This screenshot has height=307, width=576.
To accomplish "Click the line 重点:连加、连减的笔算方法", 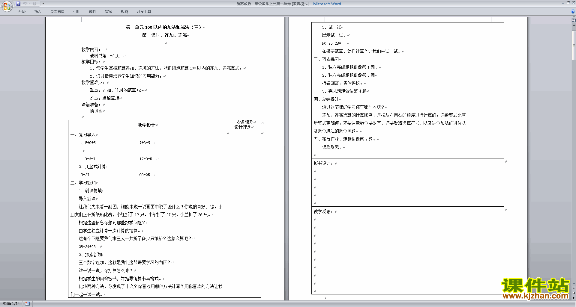I will [117, 90].
